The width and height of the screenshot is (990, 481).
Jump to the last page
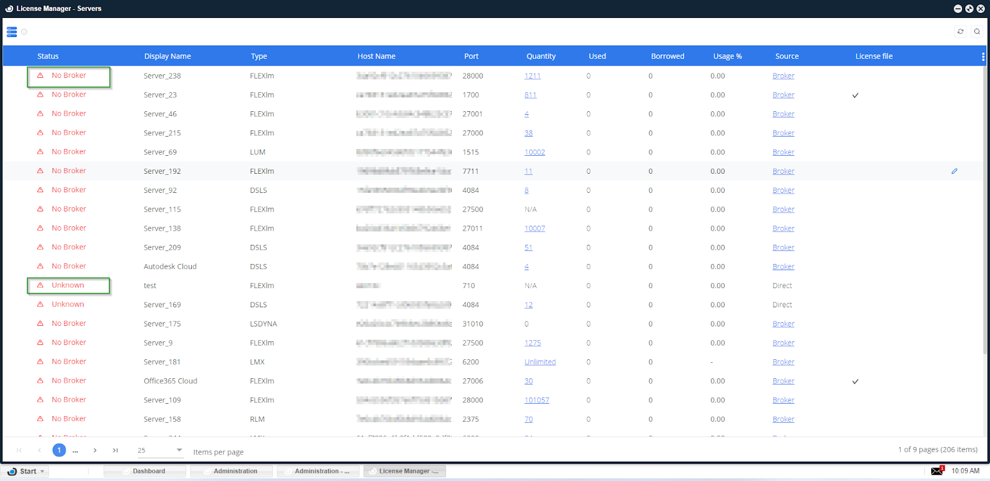point(115,450)
